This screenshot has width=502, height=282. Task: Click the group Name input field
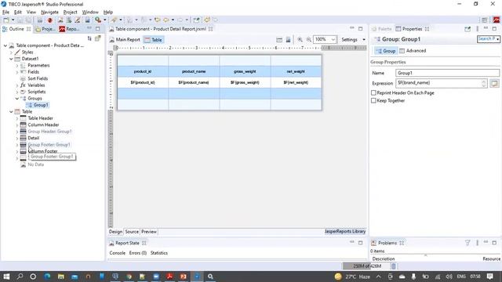click(x=447, y=73)
